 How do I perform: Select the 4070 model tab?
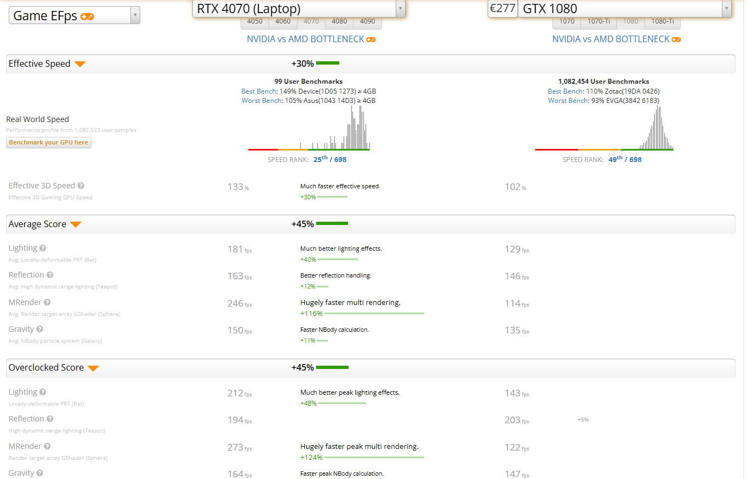coord(311,21)
